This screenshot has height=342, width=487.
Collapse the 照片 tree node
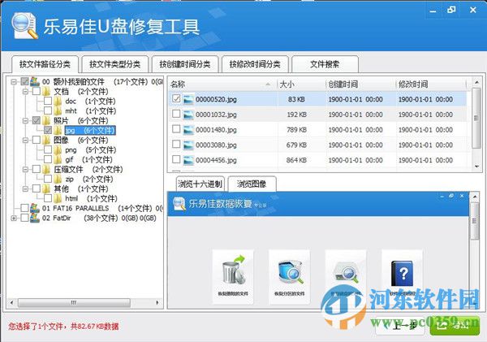[25, 120]
